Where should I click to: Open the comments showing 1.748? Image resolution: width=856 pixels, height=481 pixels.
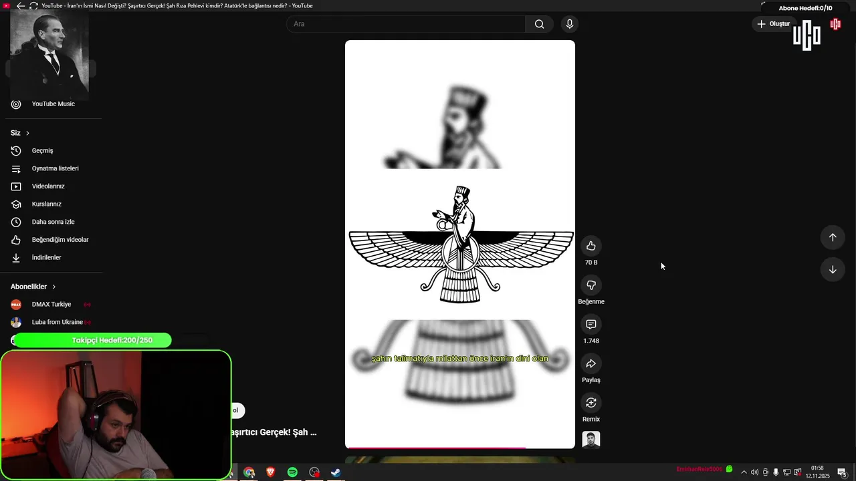tap(591, 324)
